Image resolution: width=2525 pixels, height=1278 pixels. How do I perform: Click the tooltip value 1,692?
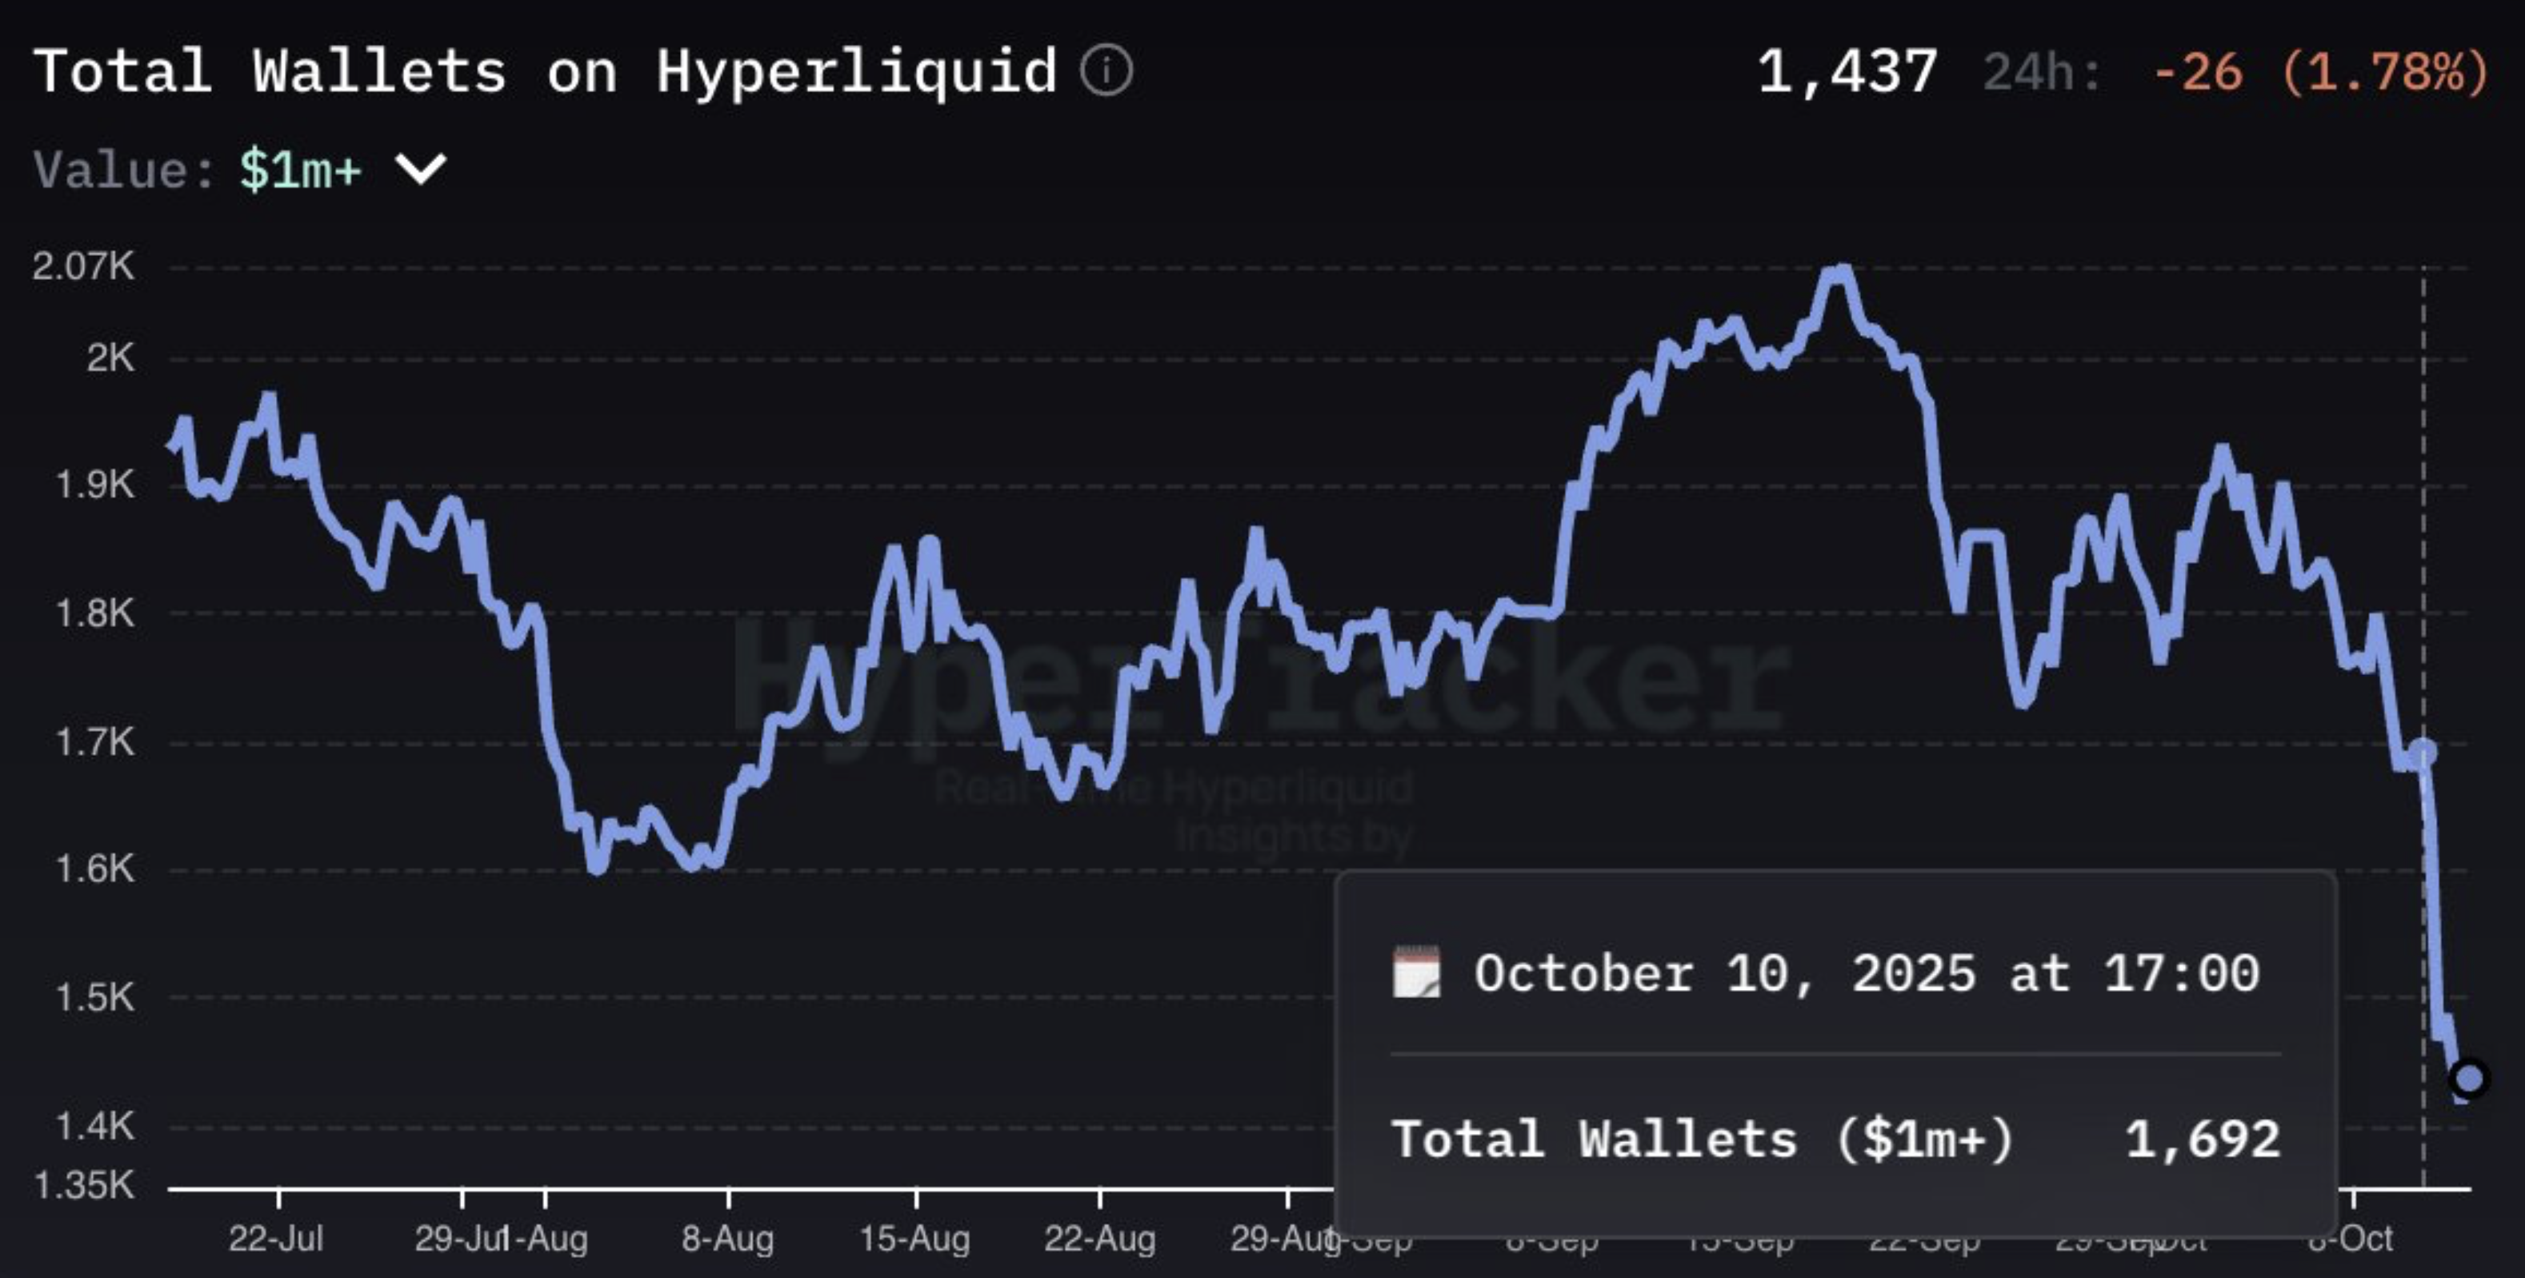(x=2202, y=1139)
